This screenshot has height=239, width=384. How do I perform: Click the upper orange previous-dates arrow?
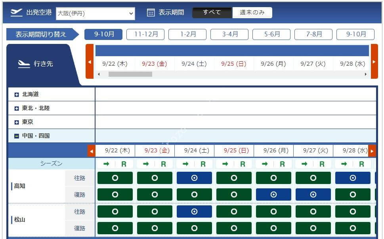[90, 62]
